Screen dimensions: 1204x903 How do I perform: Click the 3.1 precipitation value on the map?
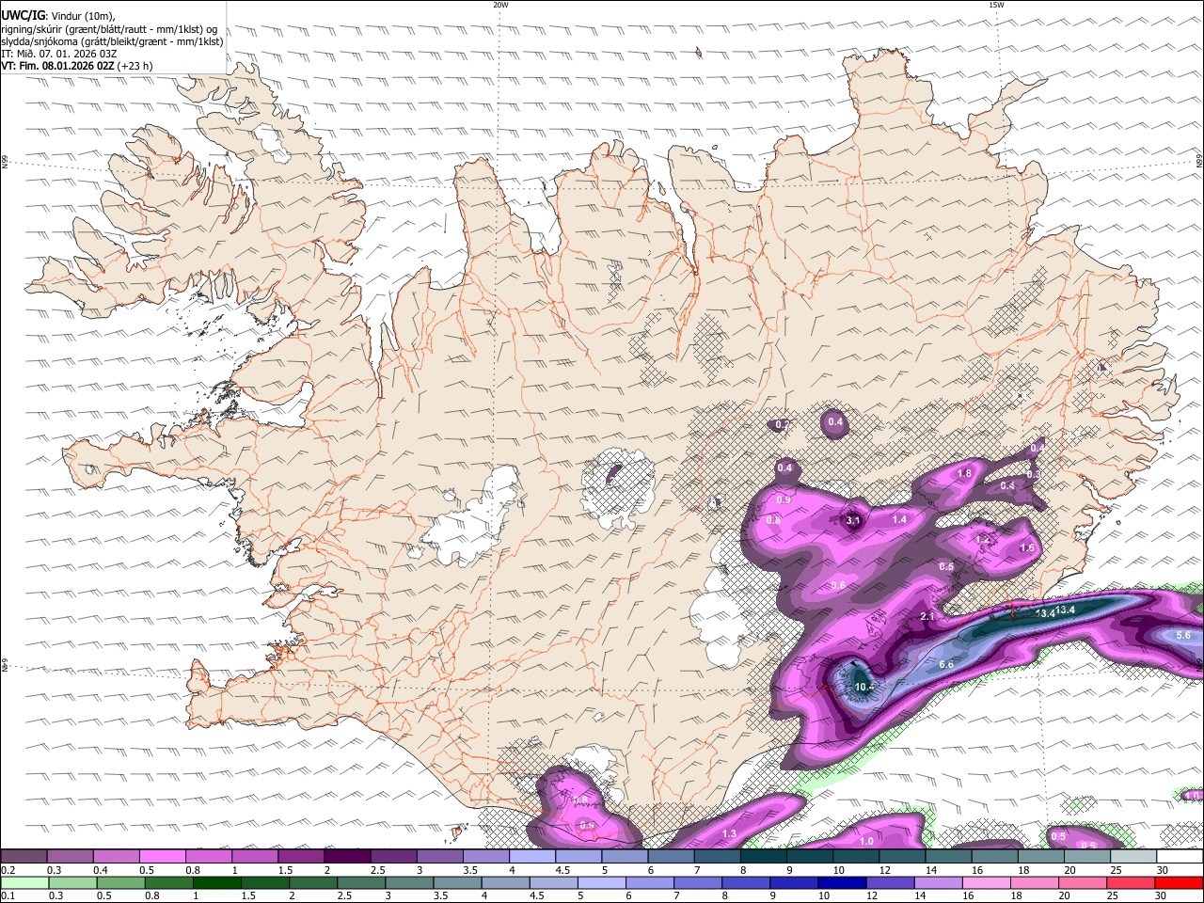point(853,520)
